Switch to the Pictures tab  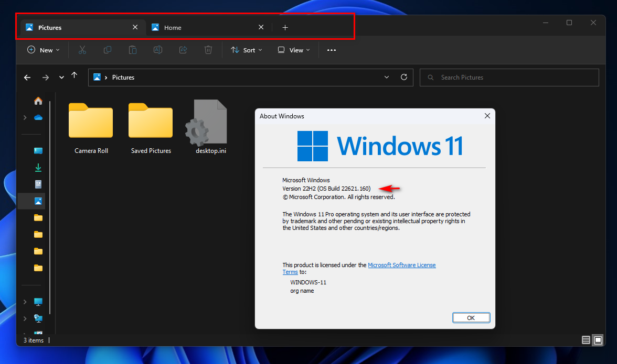(83, 27)
